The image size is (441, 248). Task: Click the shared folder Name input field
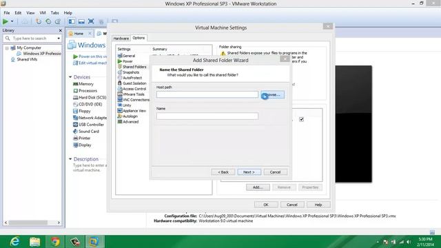pos(207,116)
